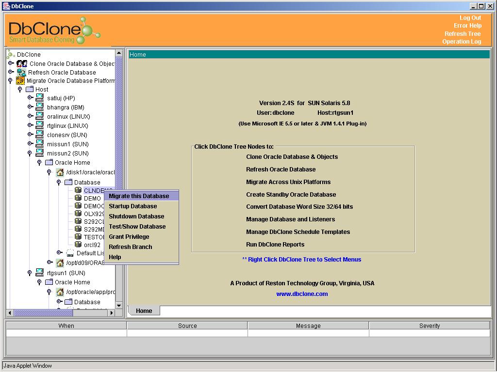Click the oralinux (LINUX) computer icon
Viewport: 497px width, 372px height.
pyautogui.click(x=40, y=116)
